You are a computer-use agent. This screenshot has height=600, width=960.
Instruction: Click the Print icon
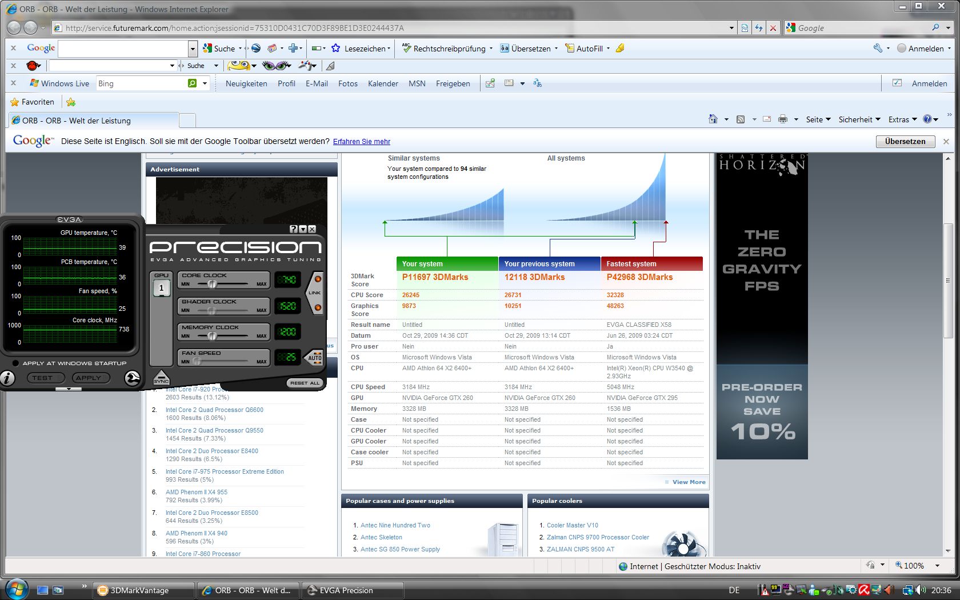(x=783, y=119)
